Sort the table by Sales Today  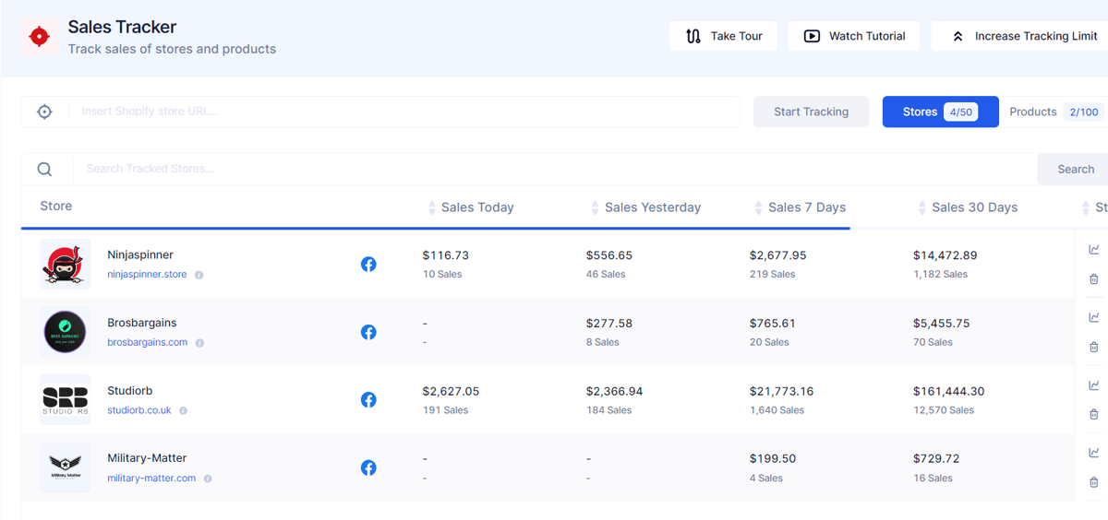coord(470,207)
